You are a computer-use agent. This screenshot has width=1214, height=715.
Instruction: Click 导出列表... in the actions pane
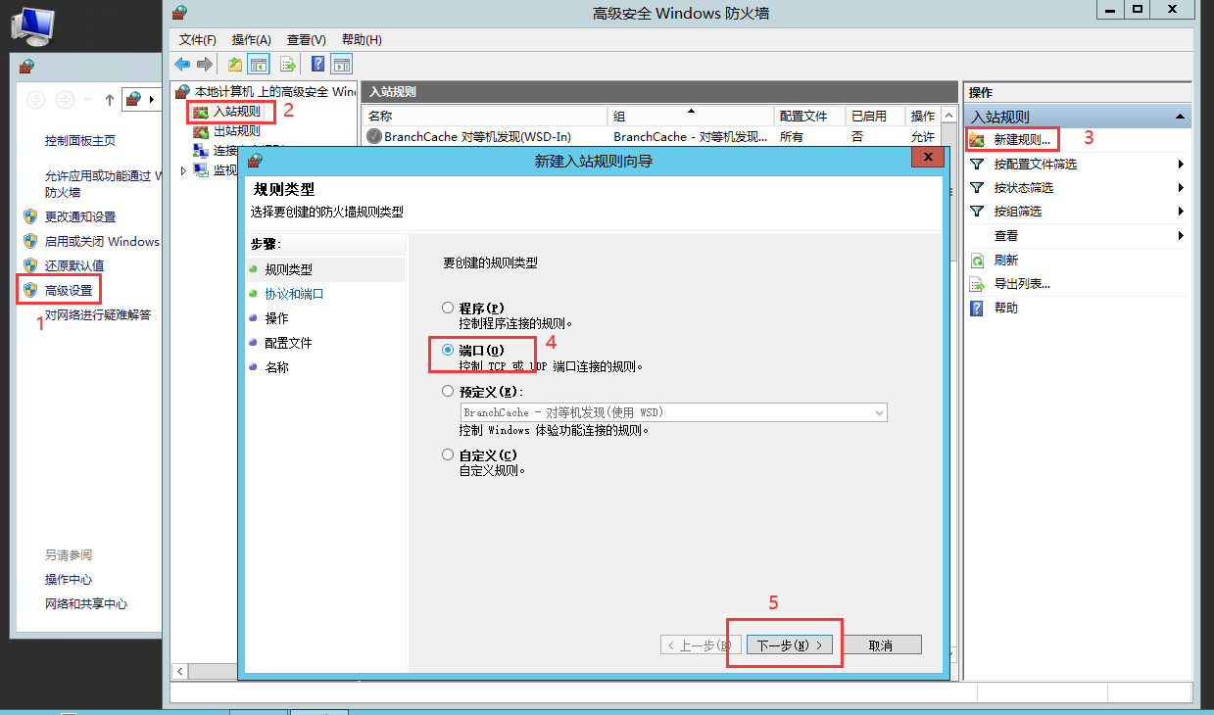click(1022, 284)
